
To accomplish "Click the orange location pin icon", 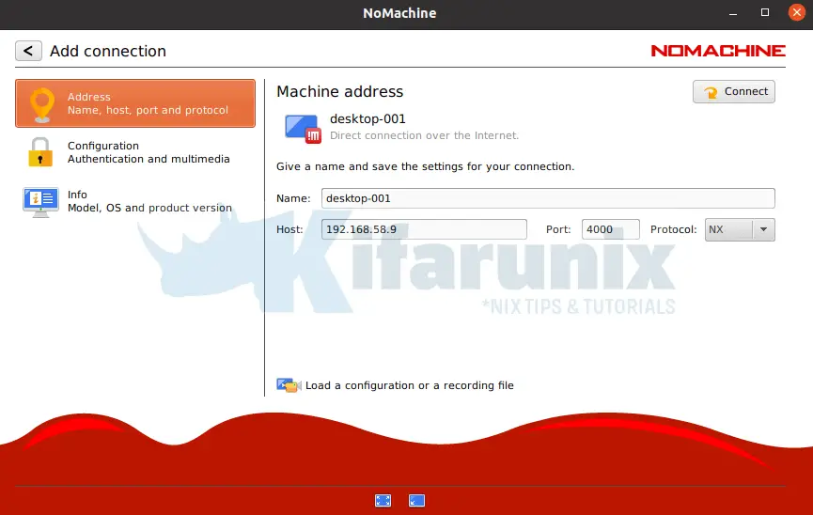I will (42, 104).
